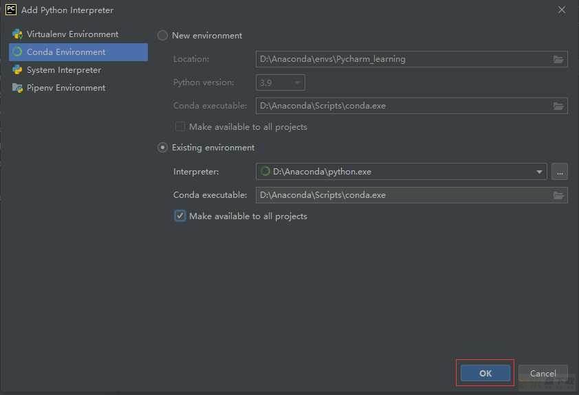Open the Python version 3.9 dropdown

coord(281,82)
